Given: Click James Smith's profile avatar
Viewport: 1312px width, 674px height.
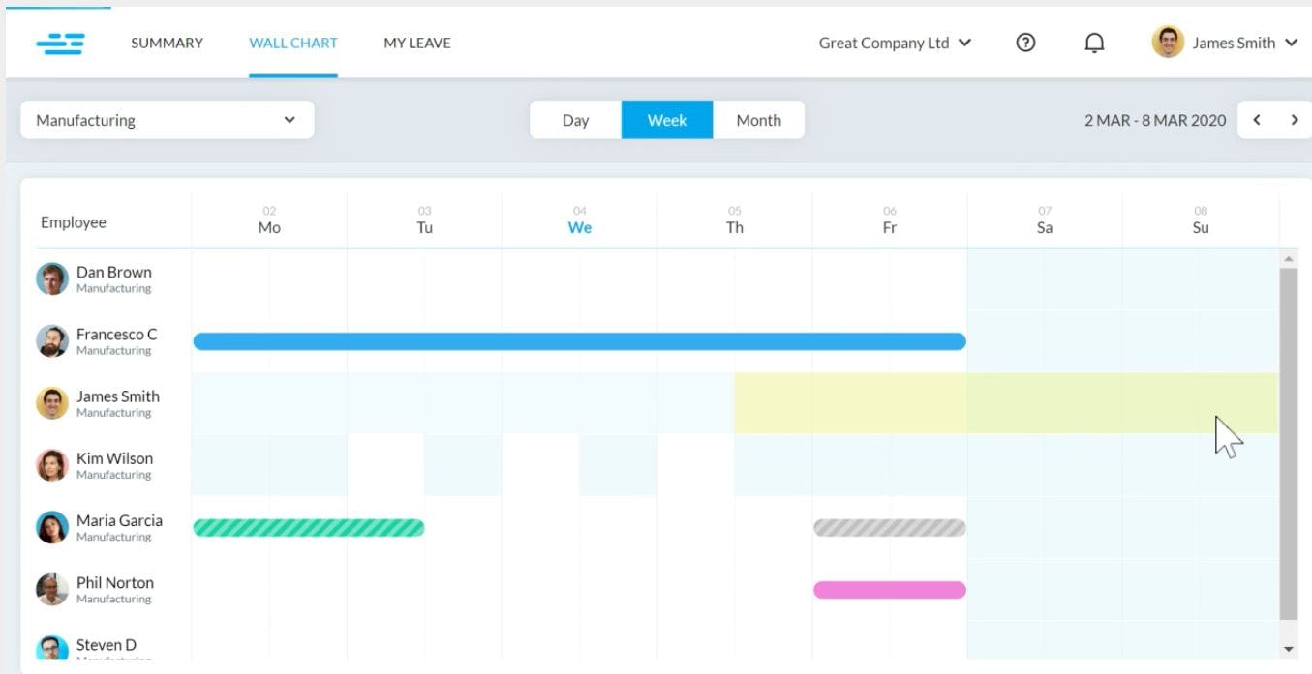Looking at the screenshot, I should pyautogui.click(x=1168, y=42).
